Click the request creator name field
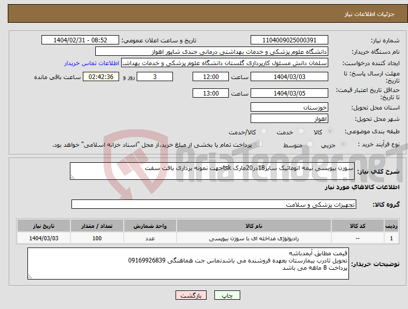This screenshot has height=309, width=408. (x=225, y=63)
